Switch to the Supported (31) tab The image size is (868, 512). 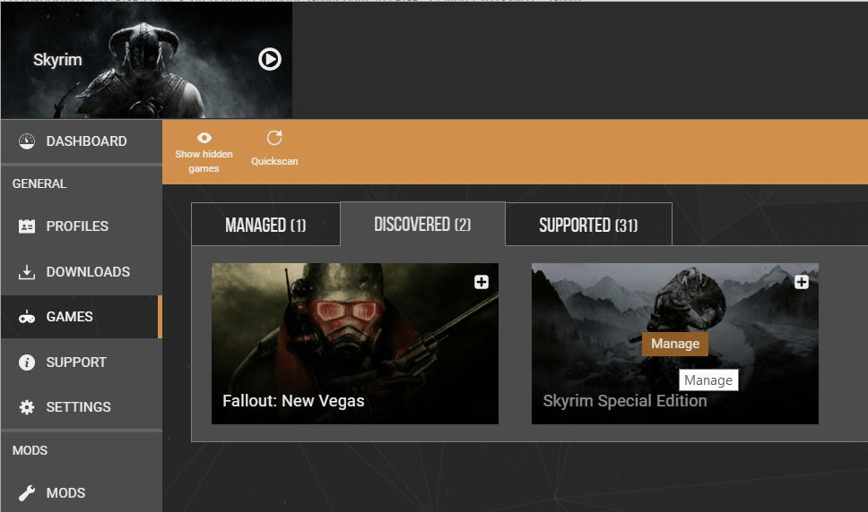tap(588, 225)
